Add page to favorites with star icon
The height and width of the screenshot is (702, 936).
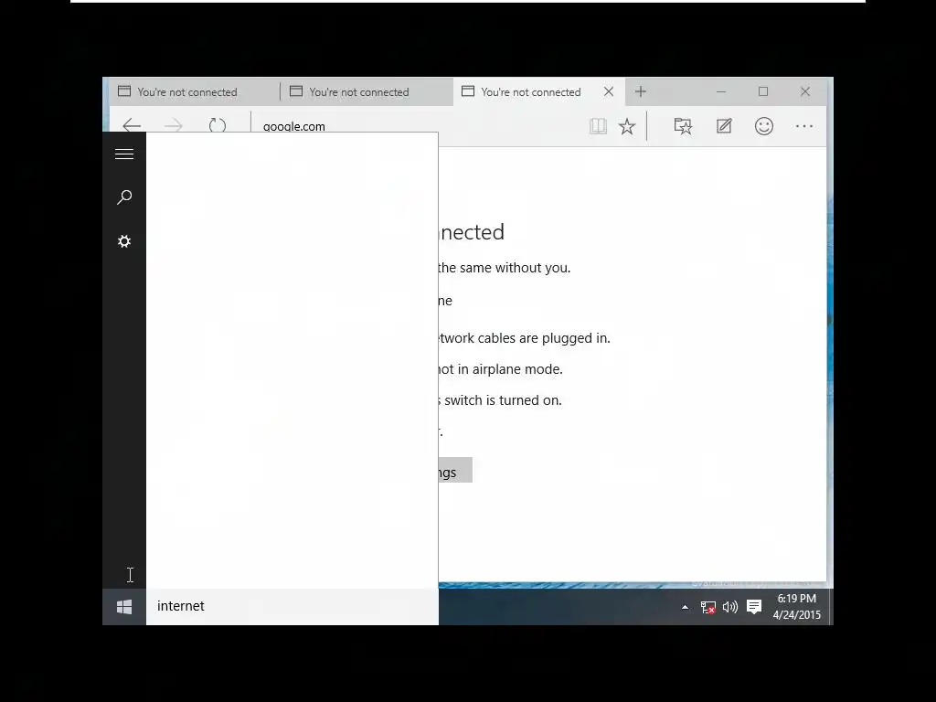tap(627, 126)
